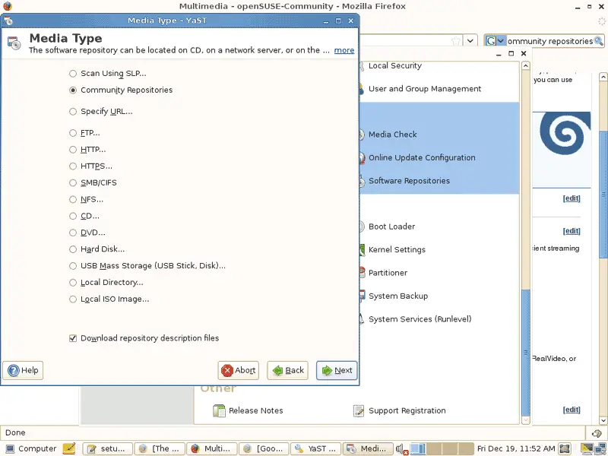Screen dimensions: 608x456
Task: Switch to 'Medi...' taskbar entry
Action: tap(368, 448)
